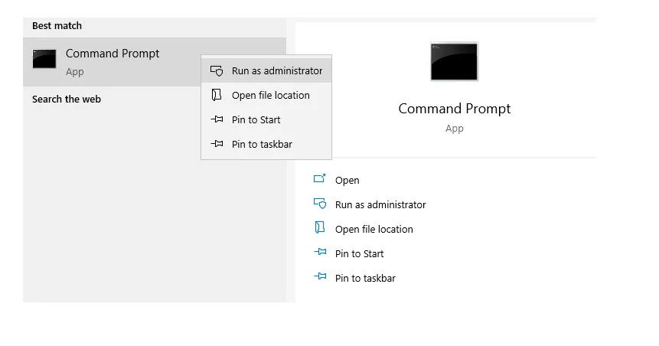Click the Command Prompt icon in Best match
659x346 pixels.
[x=44, y=59]
